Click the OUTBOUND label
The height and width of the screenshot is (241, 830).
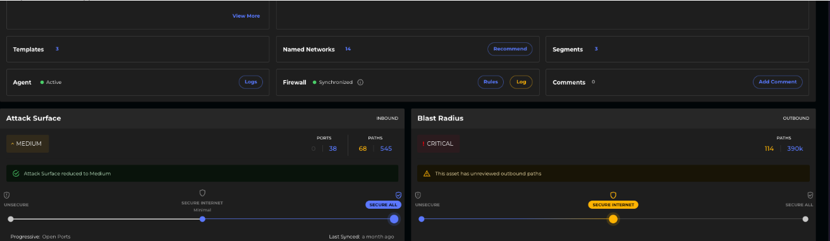tap(796, 119)
